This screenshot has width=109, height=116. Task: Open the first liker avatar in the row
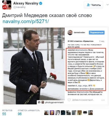pyautogui.click(x=46, y=113)
